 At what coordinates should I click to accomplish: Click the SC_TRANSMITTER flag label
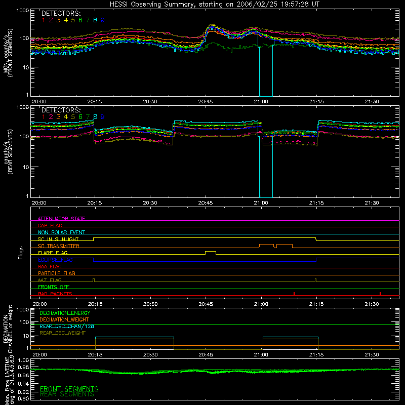coord(59,246)
